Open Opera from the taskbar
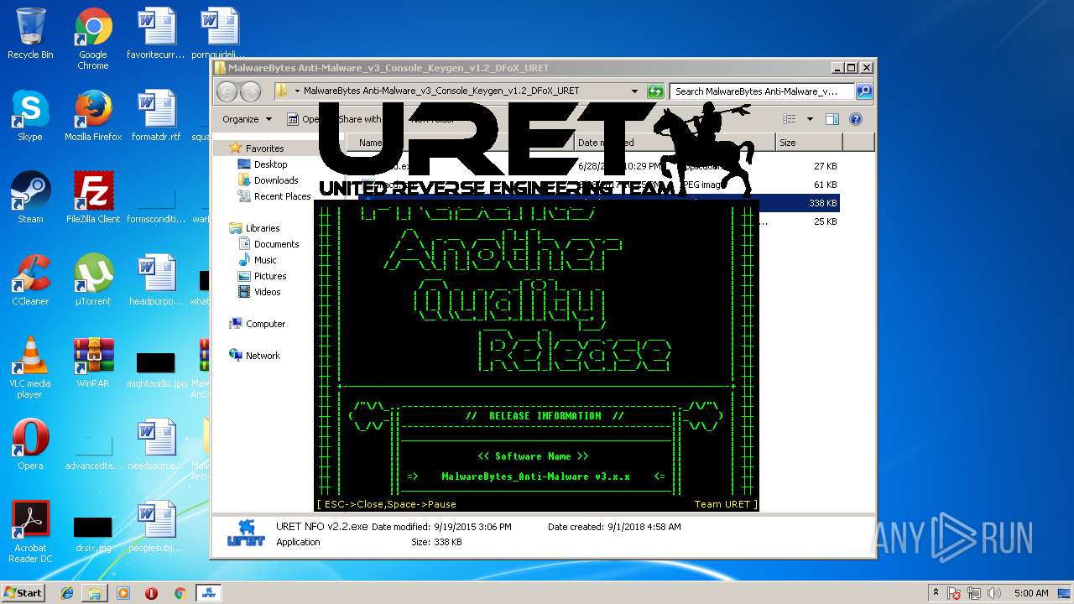This screenshot has height=604, width=1074. tap(151, 592)
